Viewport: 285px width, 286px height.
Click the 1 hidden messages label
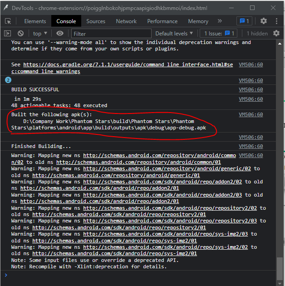click(257, 34)
